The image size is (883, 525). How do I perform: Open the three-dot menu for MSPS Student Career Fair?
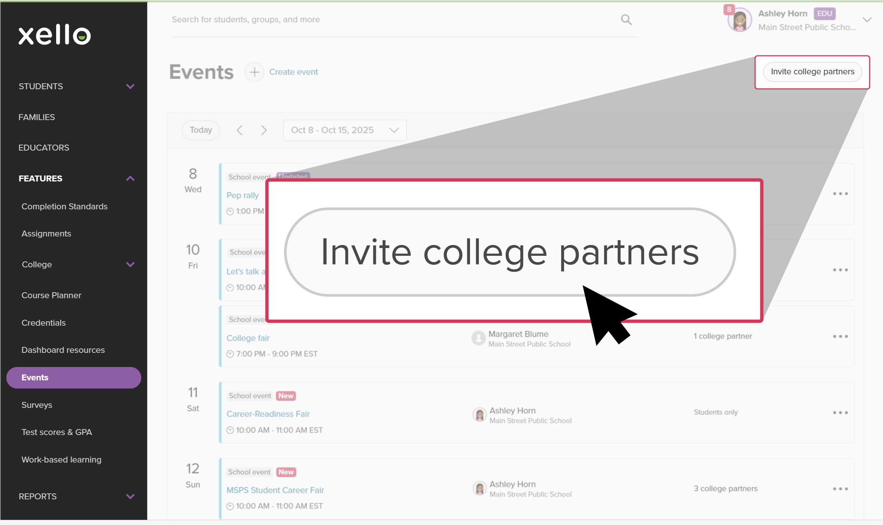tap(841, 488)
